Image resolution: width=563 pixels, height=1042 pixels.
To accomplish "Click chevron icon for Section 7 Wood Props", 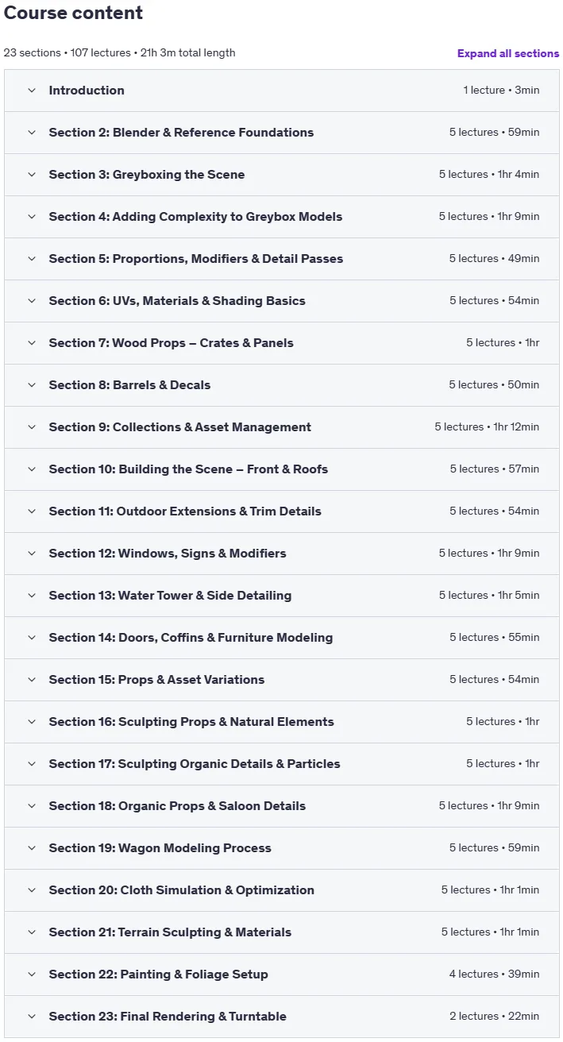I will 32,343.
